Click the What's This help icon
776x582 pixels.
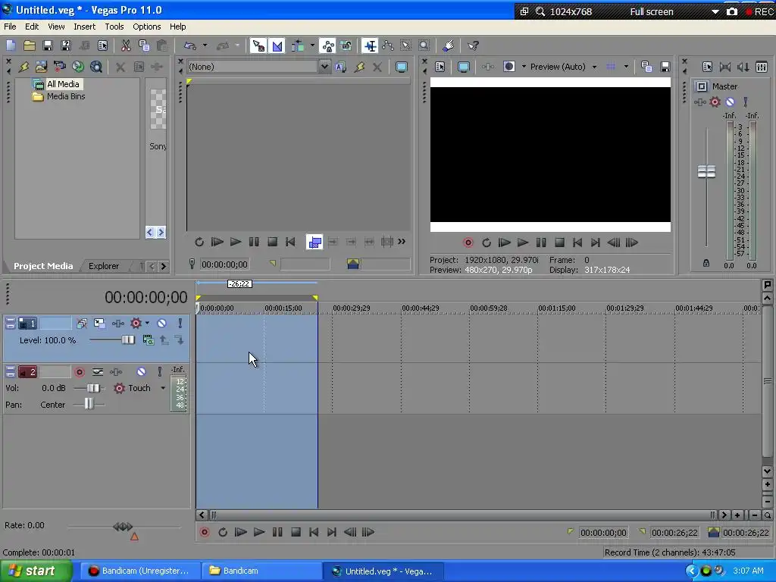[473, 46]
